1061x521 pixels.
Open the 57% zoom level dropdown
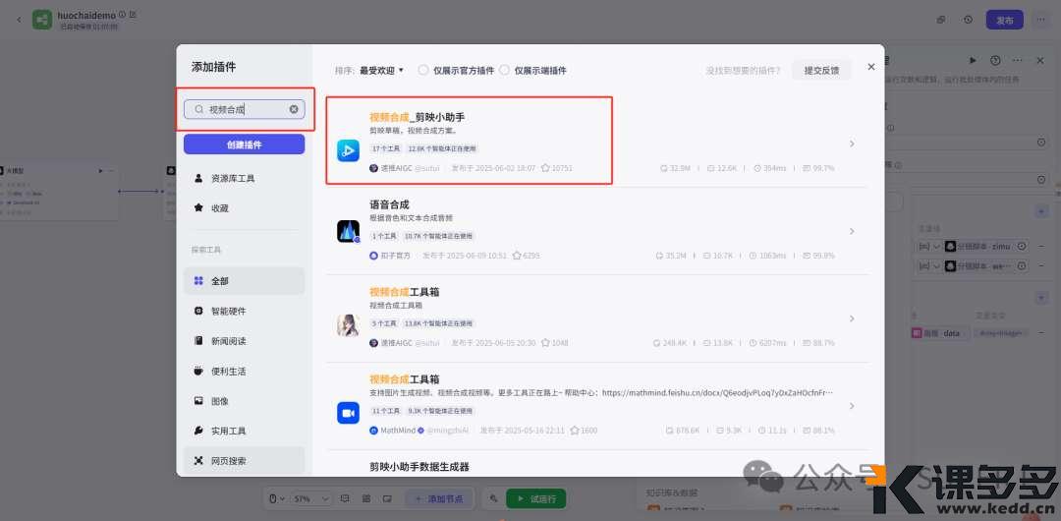pos(310,498)
